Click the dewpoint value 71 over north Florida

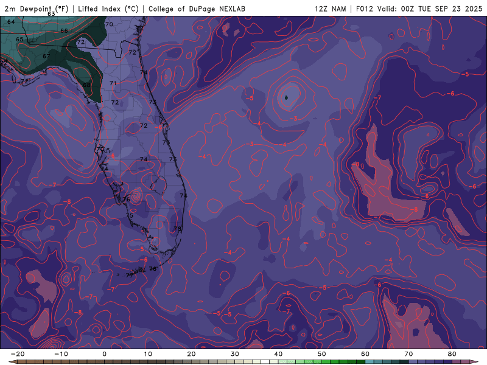pos(113,83)
